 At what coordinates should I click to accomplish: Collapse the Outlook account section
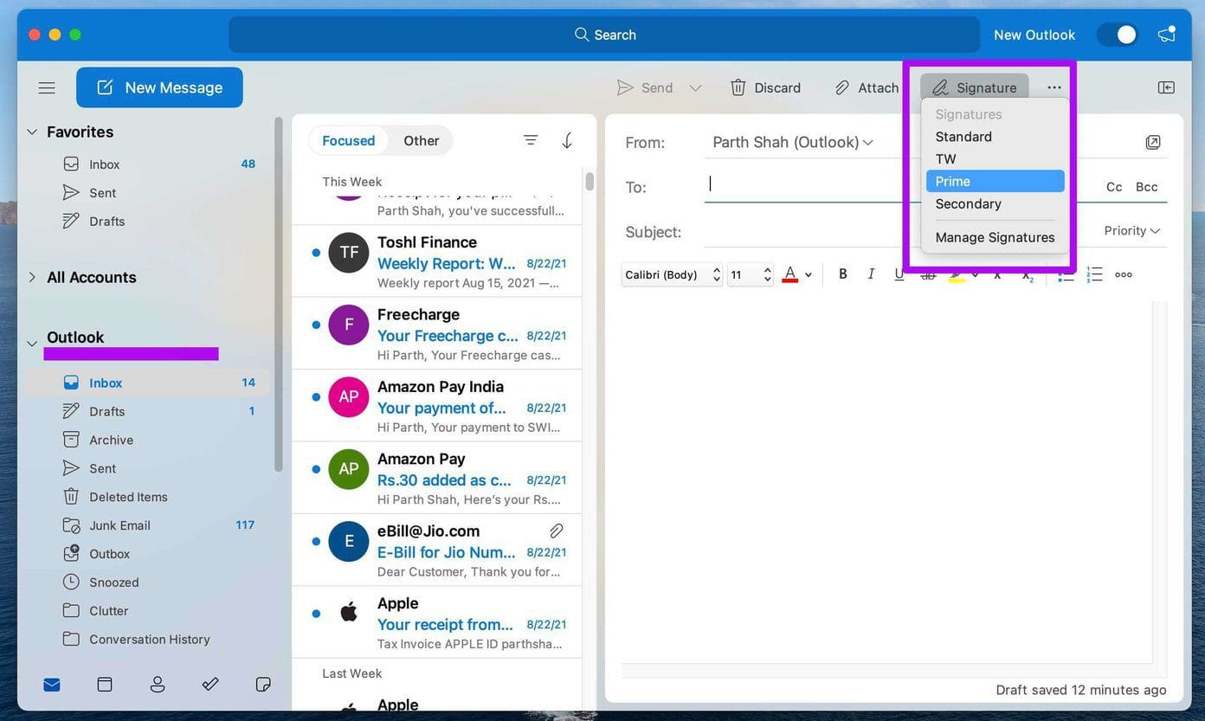pos(32,344)
